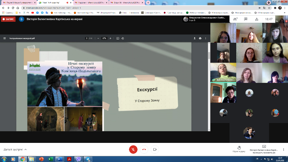
Task: Click the red recording indicator button
Action: click(8, 19)
